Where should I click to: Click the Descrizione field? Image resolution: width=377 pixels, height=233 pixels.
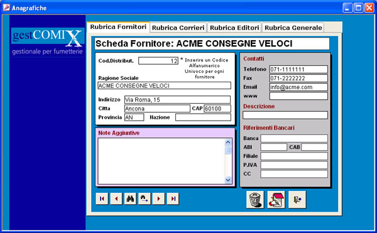285,116
